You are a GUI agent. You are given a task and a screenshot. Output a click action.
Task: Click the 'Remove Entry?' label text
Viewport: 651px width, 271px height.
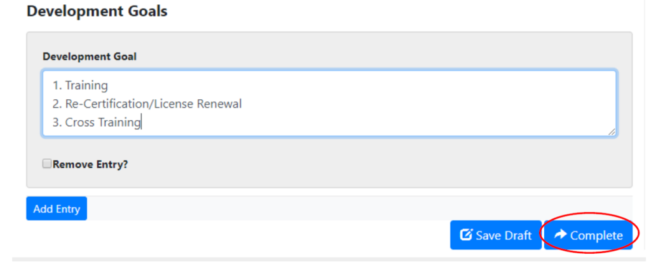[x=90, y=164]
